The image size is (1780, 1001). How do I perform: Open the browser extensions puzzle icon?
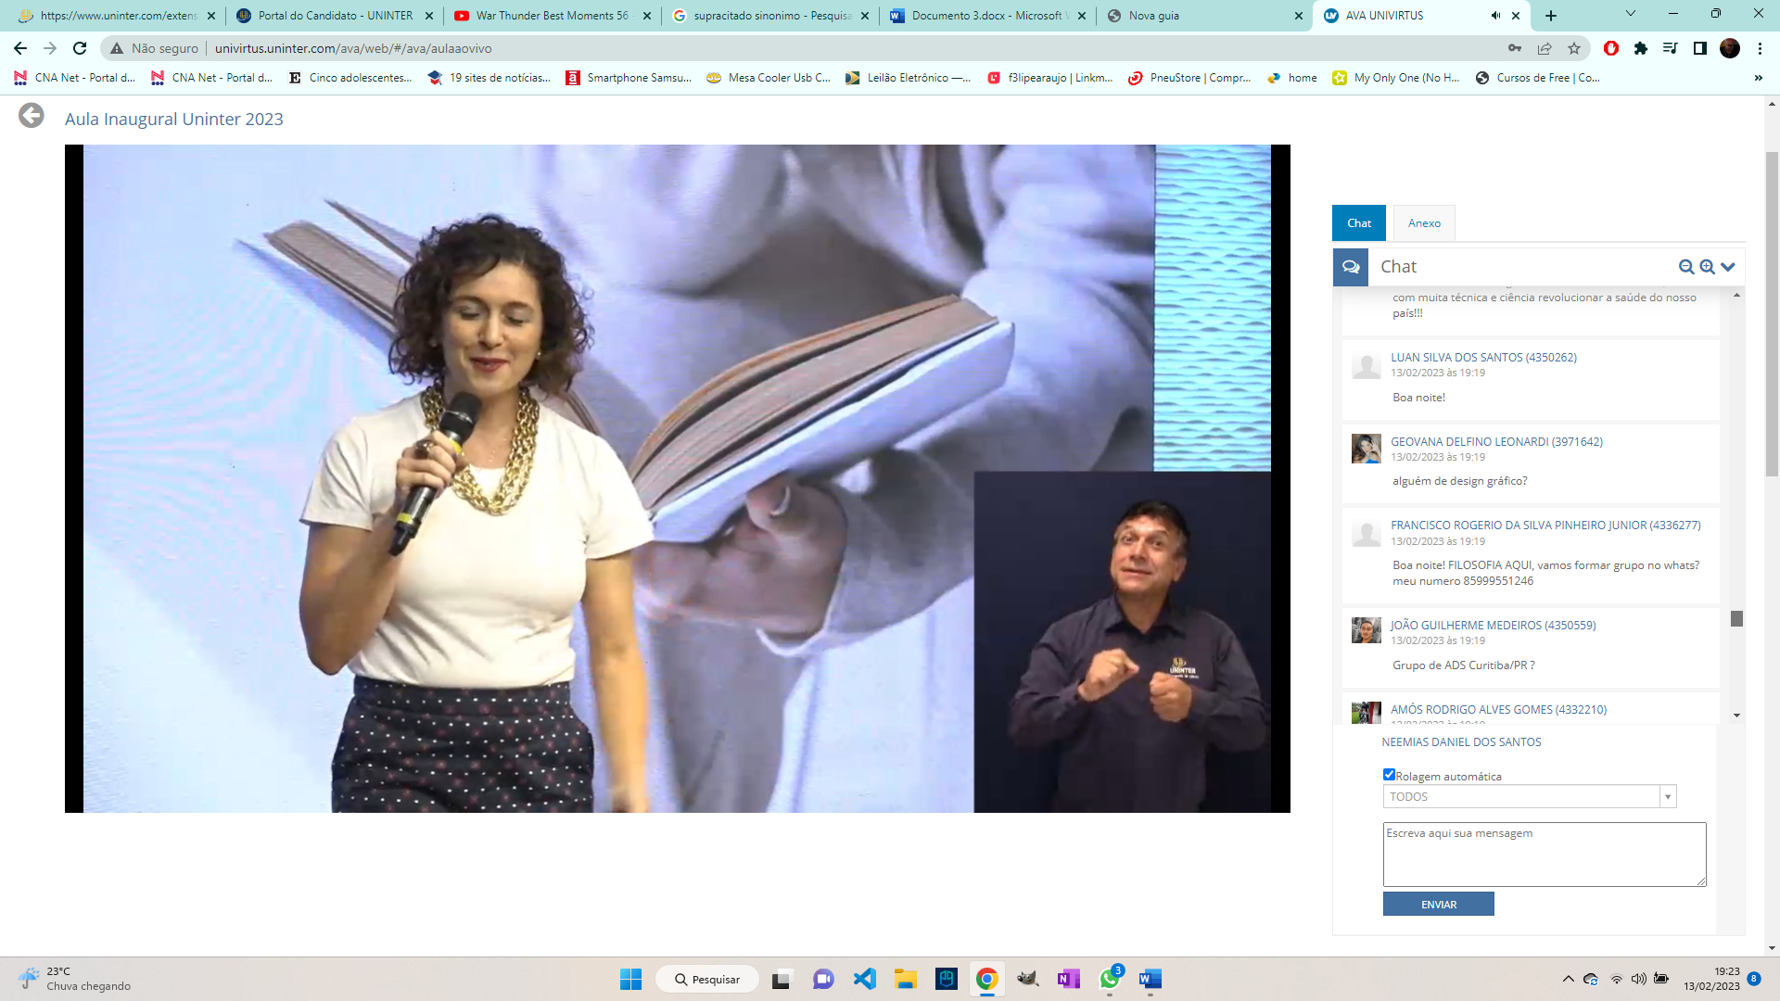click(1641, 48)
